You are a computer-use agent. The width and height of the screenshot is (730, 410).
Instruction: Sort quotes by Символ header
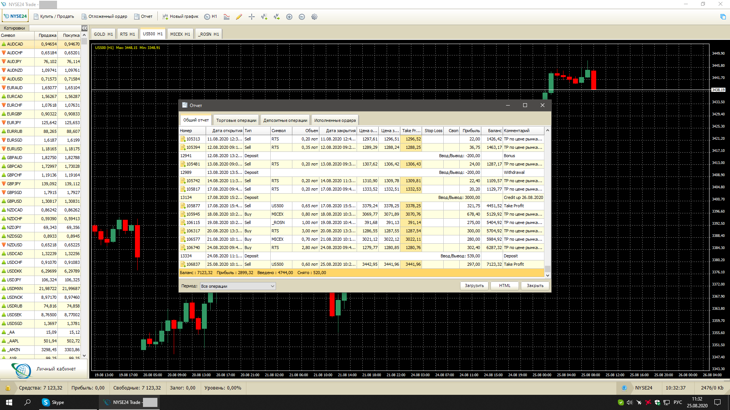pos(17,35)
